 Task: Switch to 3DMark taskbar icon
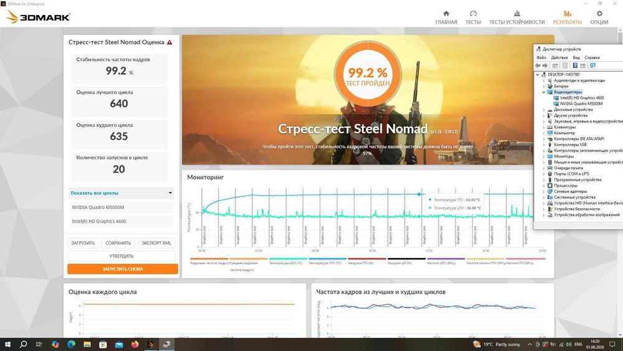(151, 344)
